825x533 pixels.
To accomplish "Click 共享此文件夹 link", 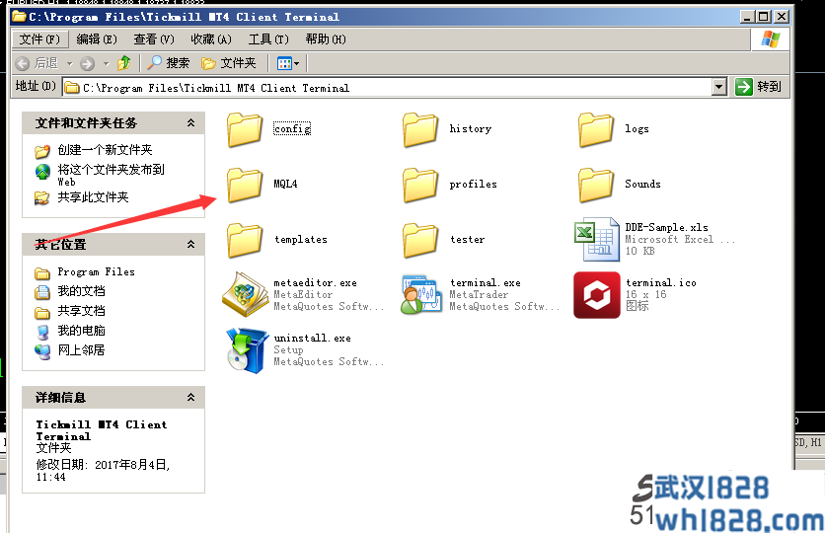I will pos(93,197).
